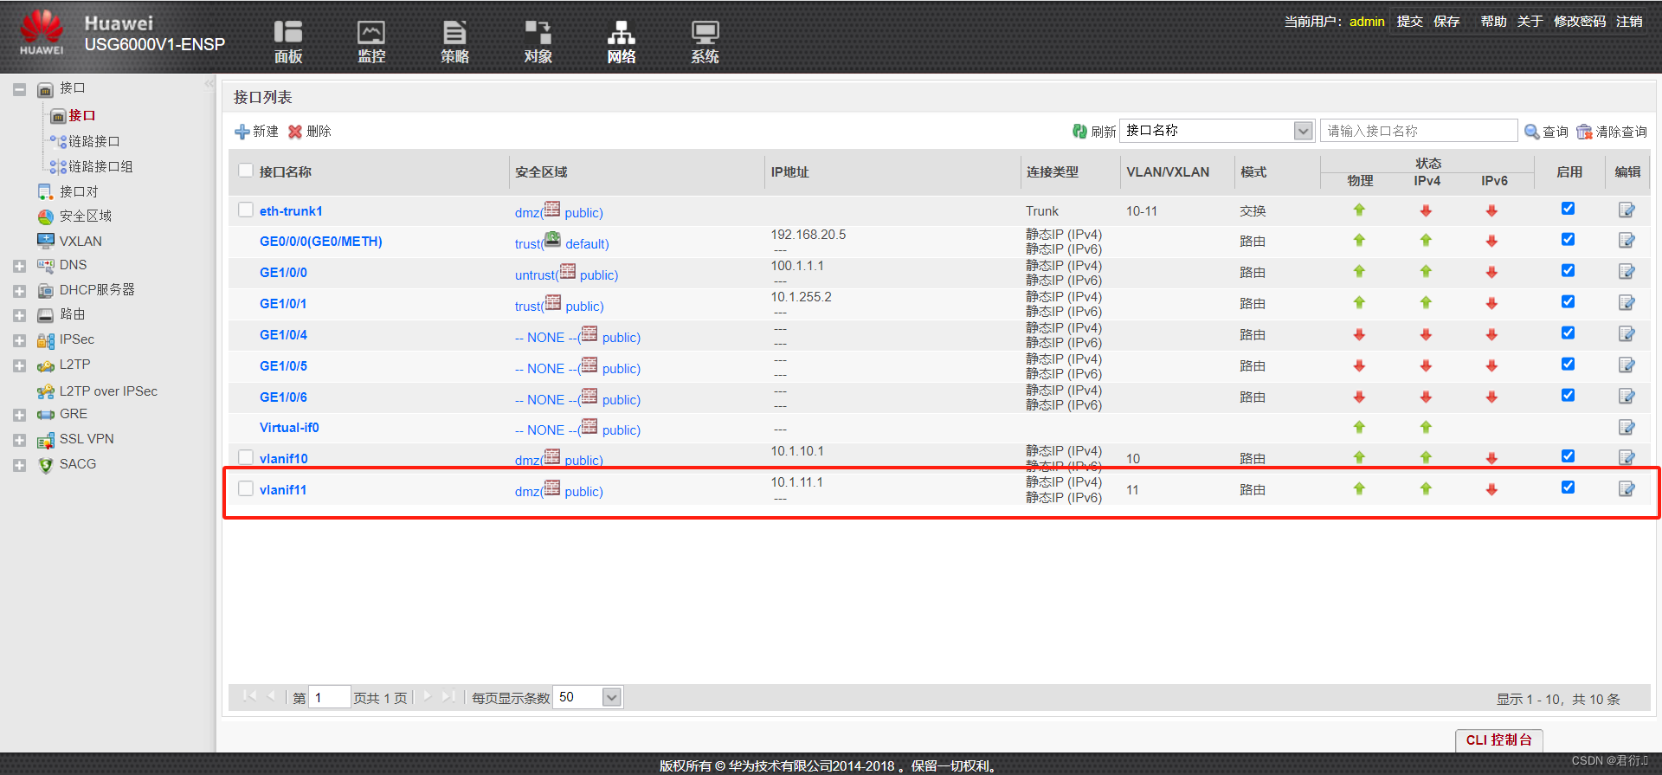Click the firewall icon in vlanif11 zone
The image size is (1662, 775).
point(551,488)
